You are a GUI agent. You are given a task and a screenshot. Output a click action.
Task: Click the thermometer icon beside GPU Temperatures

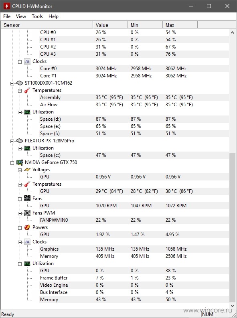[x=27, y=184]
